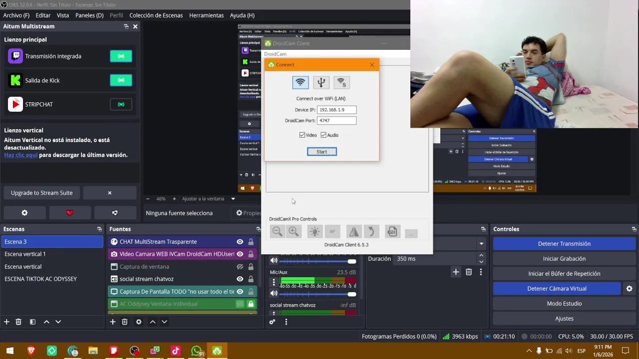Click DroidCamX zoom out icon
639x359 pixels.
(278, 231)
